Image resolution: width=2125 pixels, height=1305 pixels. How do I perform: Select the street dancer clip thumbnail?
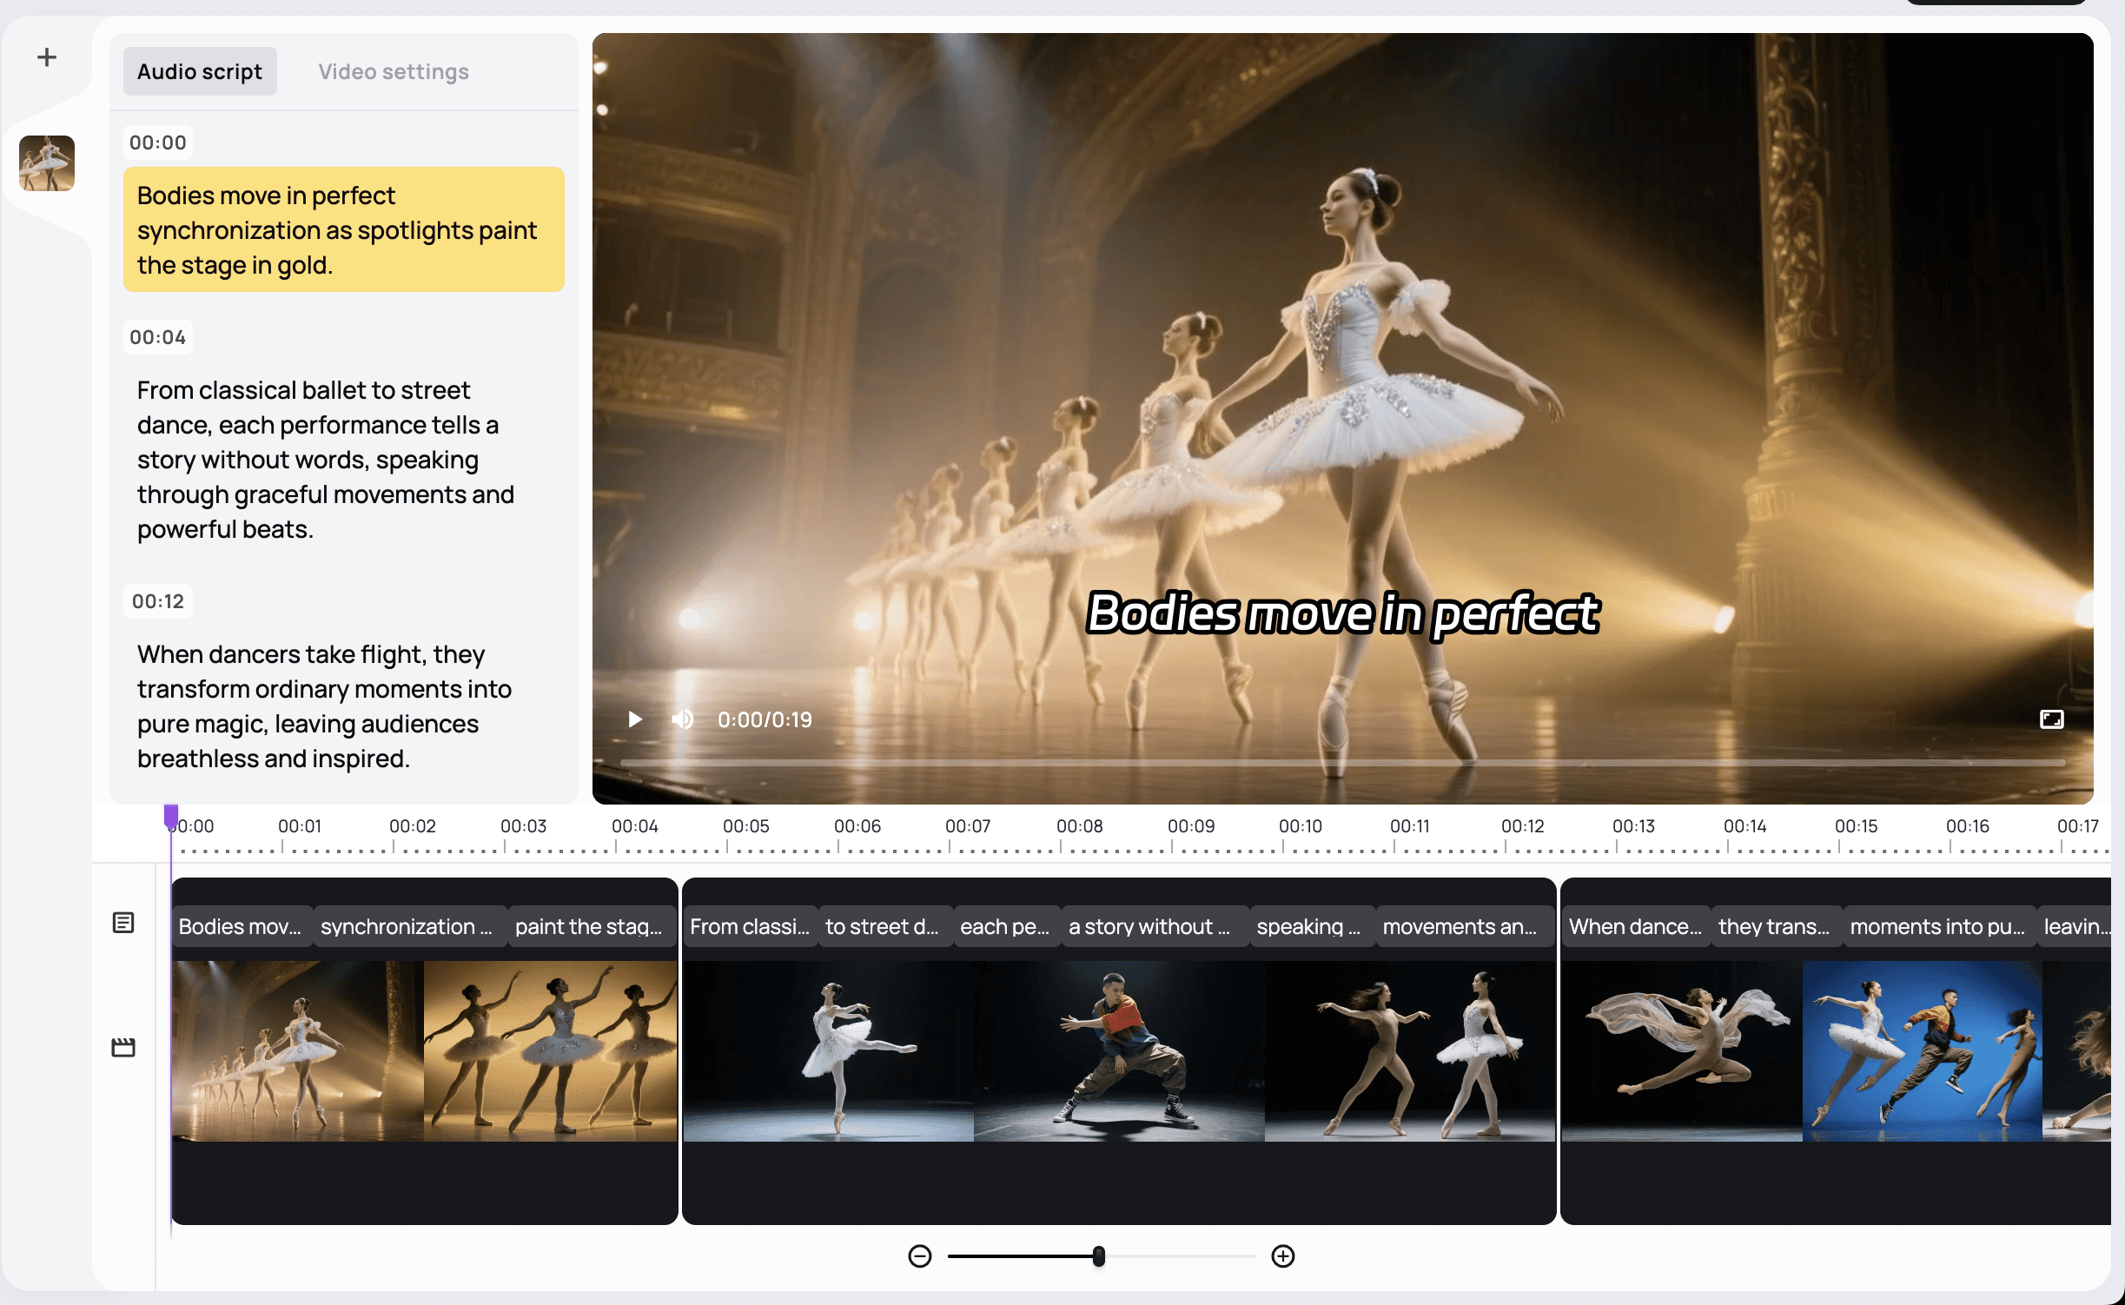click(x=1119, y=1051)
